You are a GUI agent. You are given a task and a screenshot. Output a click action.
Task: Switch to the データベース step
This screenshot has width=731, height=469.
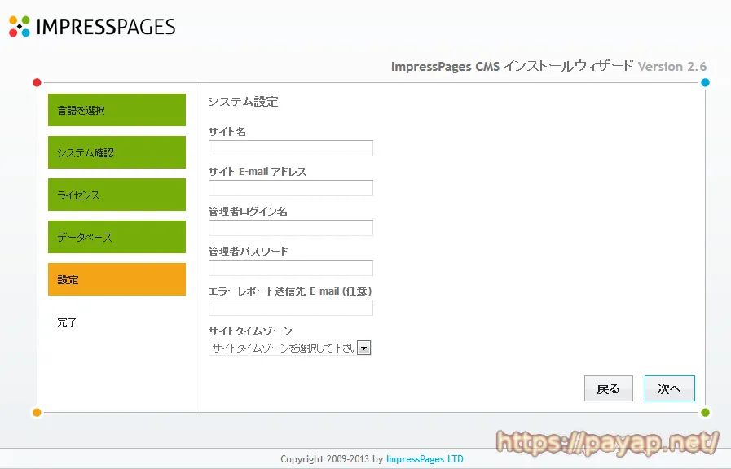pyautogui.click(x=116, y=237)
